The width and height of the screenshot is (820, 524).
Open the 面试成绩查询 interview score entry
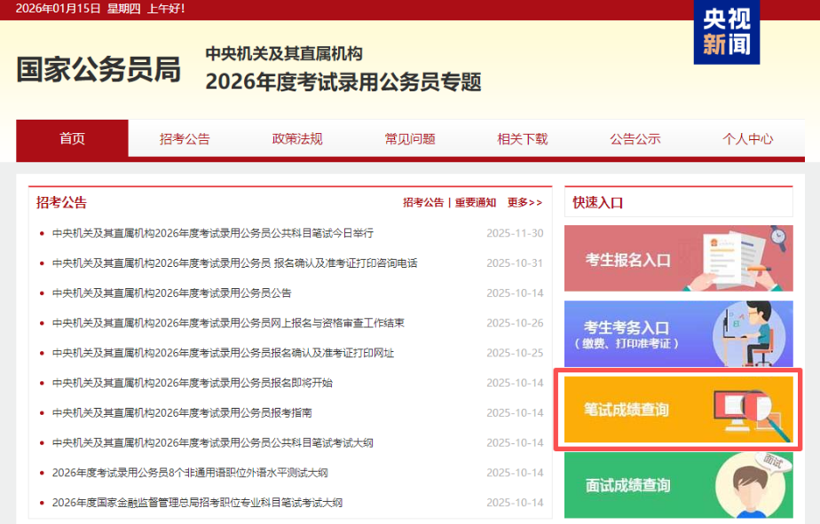[677, 485]
